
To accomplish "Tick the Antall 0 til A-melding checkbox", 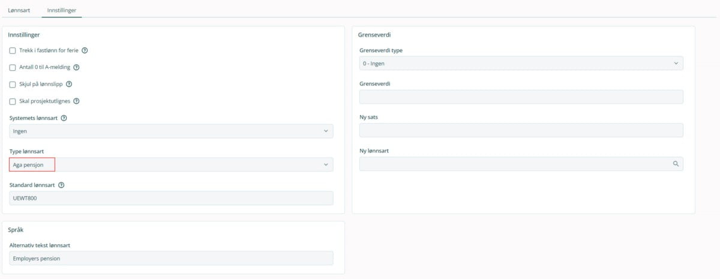I will (x=13, y=67).
